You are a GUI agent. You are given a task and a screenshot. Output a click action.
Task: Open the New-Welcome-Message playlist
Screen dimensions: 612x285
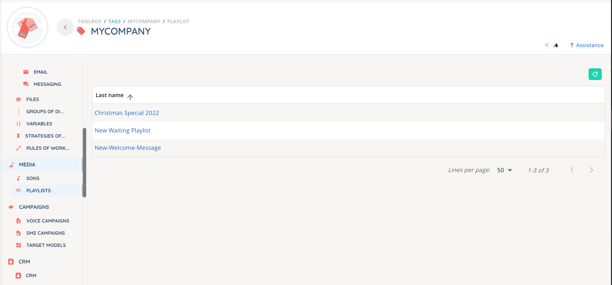128,148
